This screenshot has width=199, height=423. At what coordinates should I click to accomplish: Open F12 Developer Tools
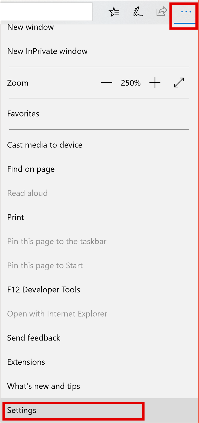[44, 289]
